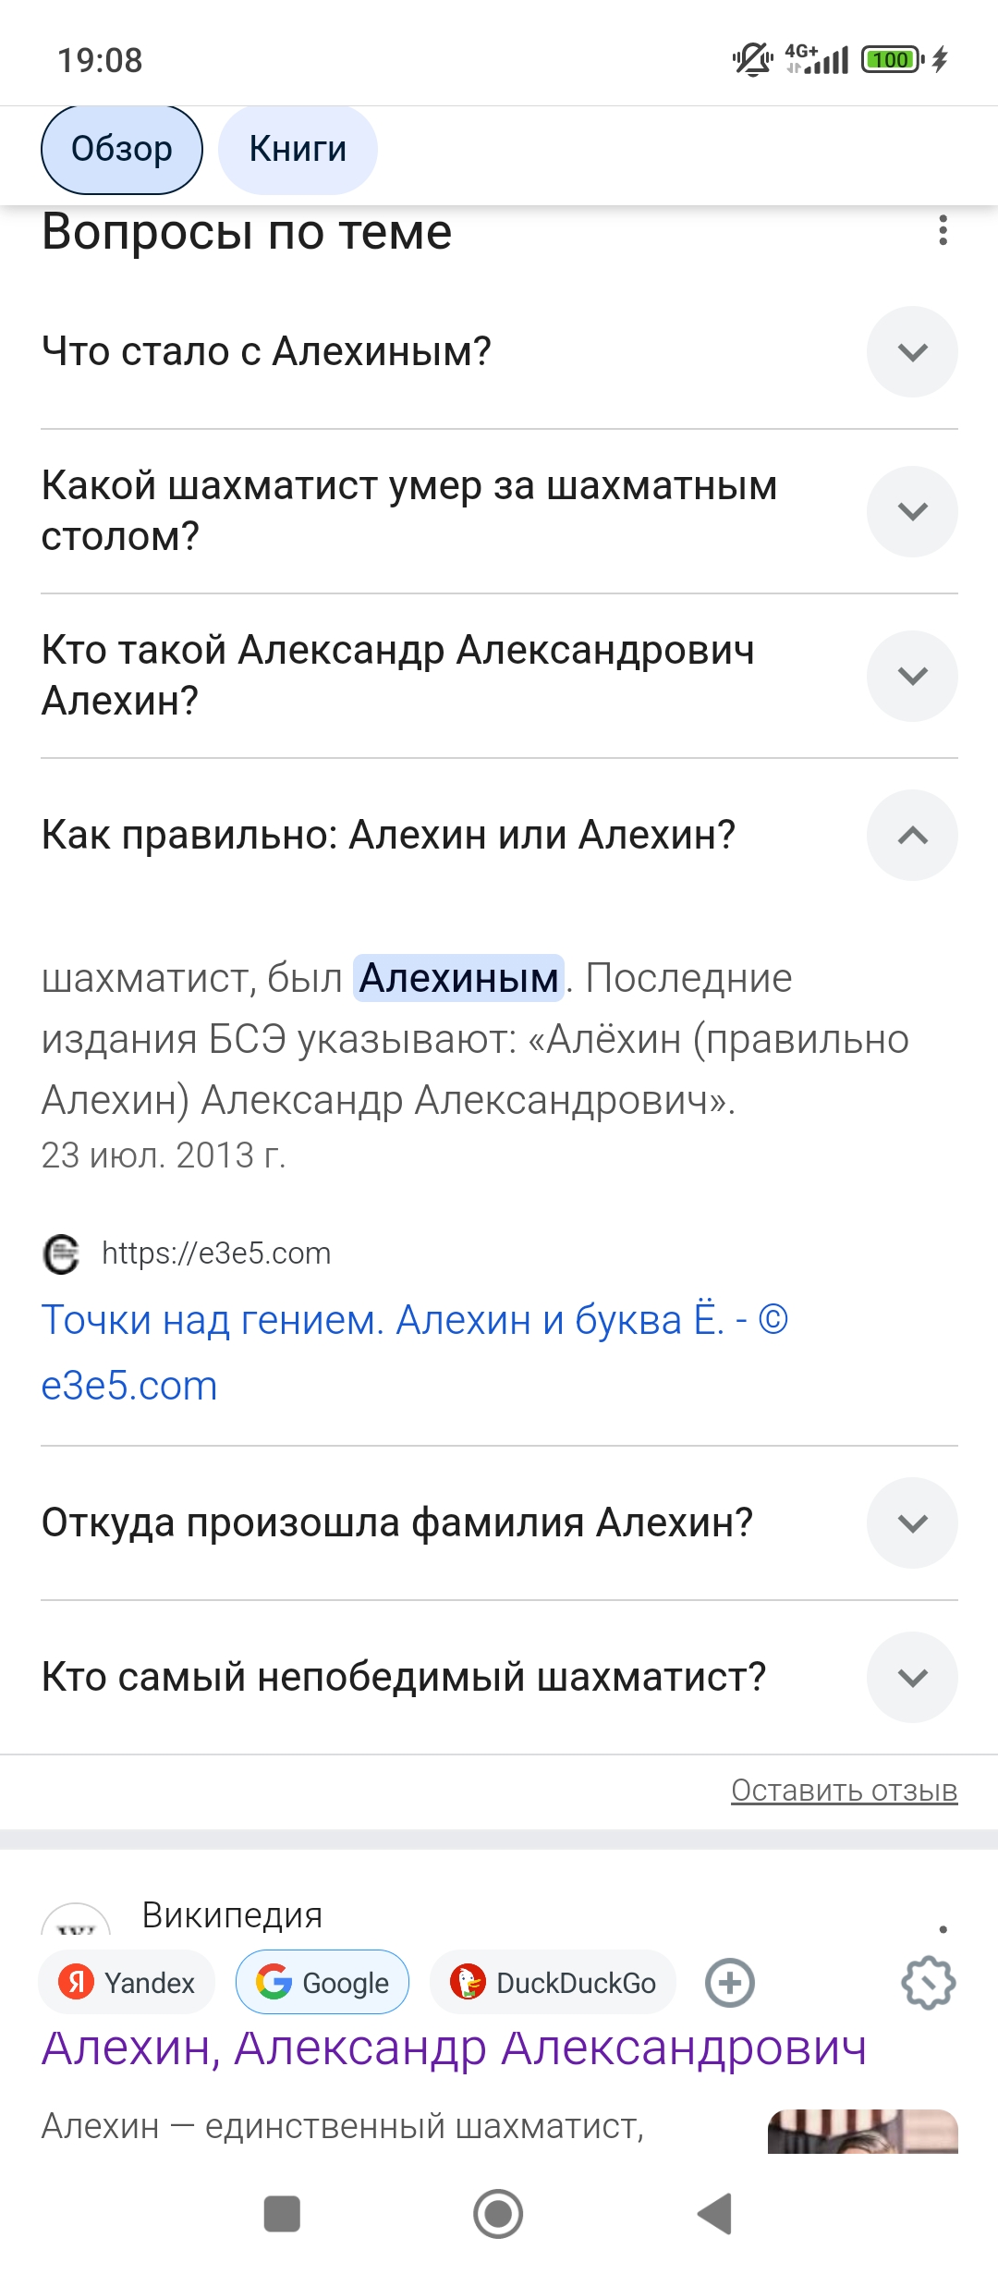Switch search engine to Yandex
Screen dimensions: 998x2274
(x=128, y=1983)
